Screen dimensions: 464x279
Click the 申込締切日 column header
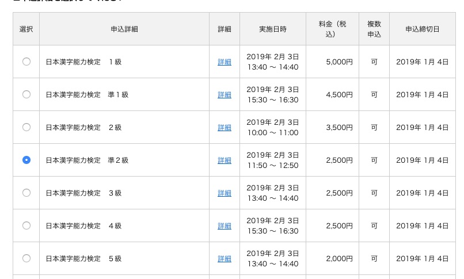tap(423, 29)
